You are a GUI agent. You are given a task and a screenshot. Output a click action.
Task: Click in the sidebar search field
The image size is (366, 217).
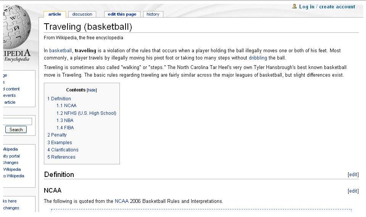tap(18, 122)
